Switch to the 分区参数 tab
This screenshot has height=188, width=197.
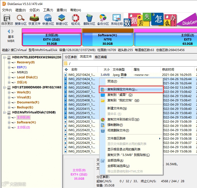(71, 57)
